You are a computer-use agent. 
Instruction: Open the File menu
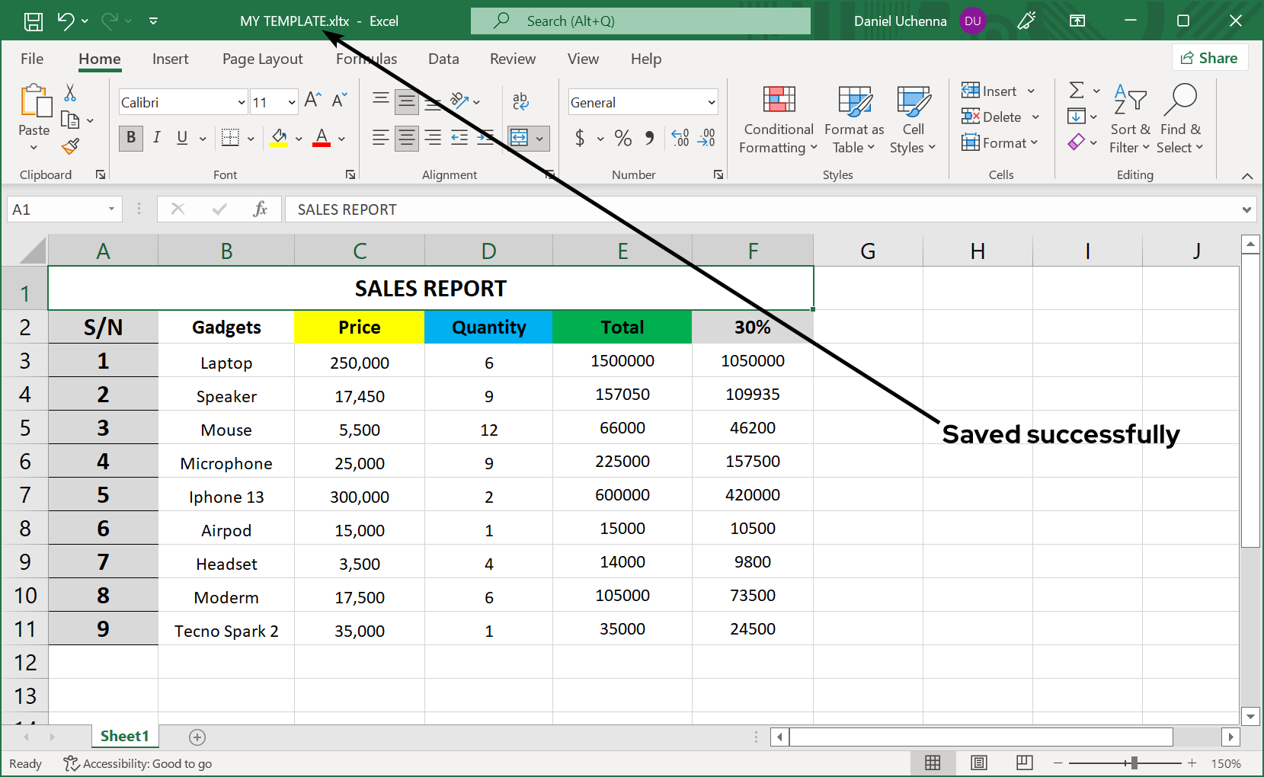point(32,59)
